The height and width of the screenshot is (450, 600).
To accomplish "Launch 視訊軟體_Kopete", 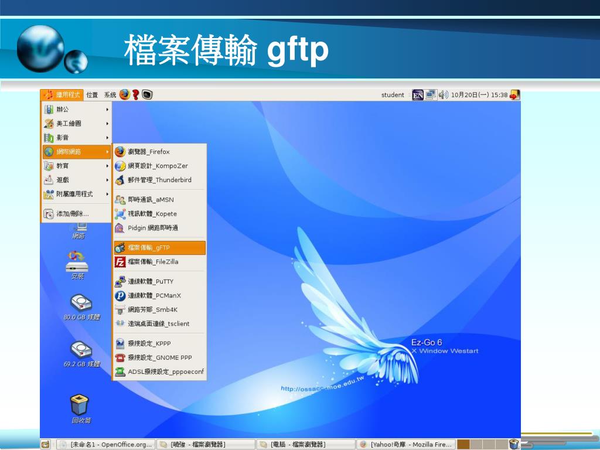I will [159, 214].
